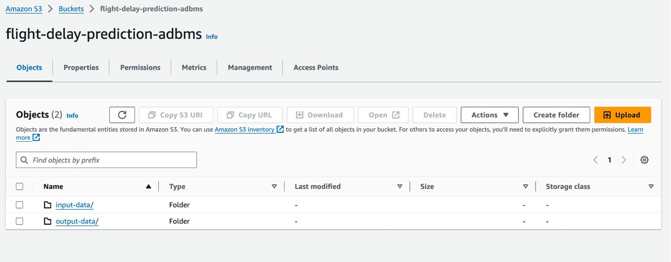This screenshot has width=671, height=262.
Task: Click the Name column header
Action: pos(53,186)
